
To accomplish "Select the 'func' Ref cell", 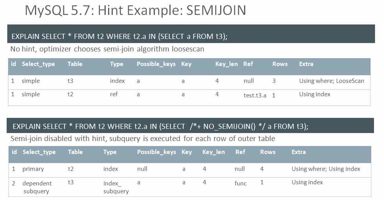I will (241, 183).
